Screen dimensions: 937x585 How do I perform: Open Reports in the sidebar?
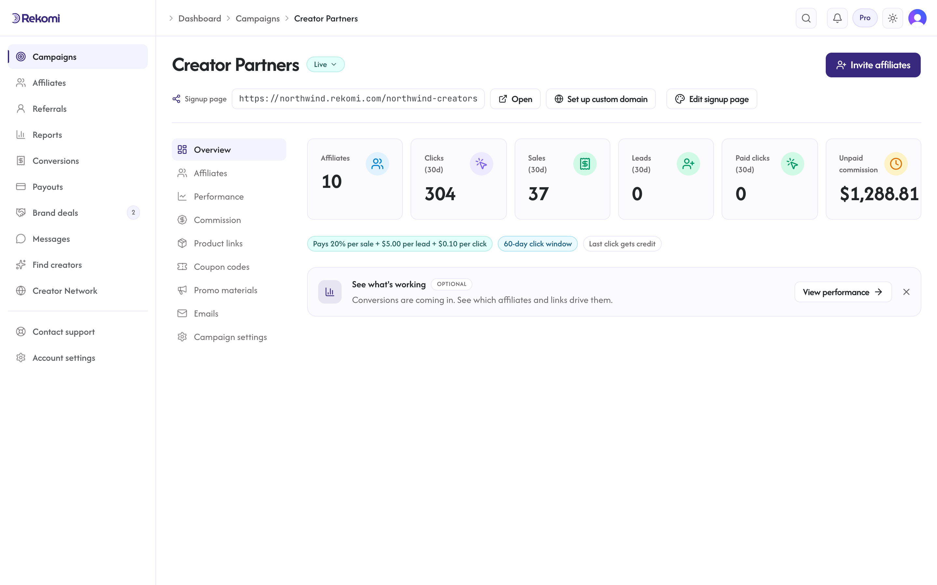(77, 135)
